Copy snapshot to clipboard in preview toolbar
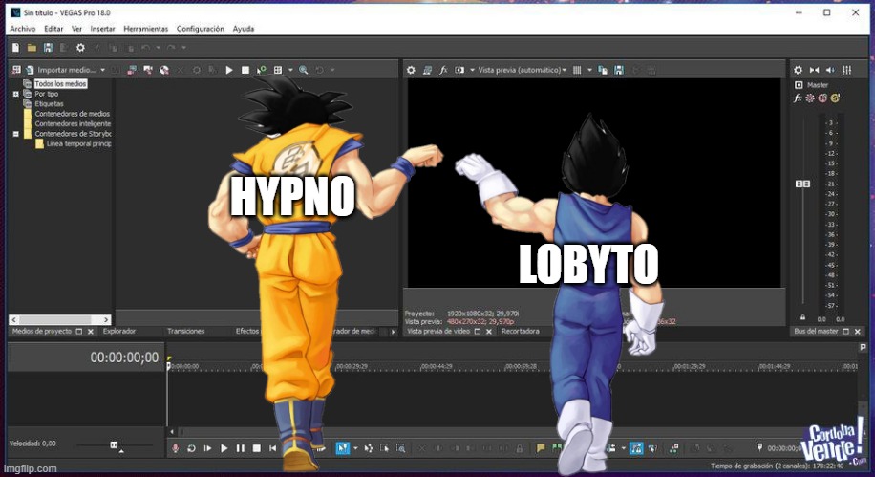 pyautogui.click(x=603, y=70)
